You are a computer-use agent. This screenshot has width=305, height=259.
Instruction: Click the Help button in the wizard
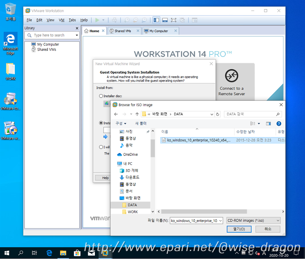coord(105,178)
